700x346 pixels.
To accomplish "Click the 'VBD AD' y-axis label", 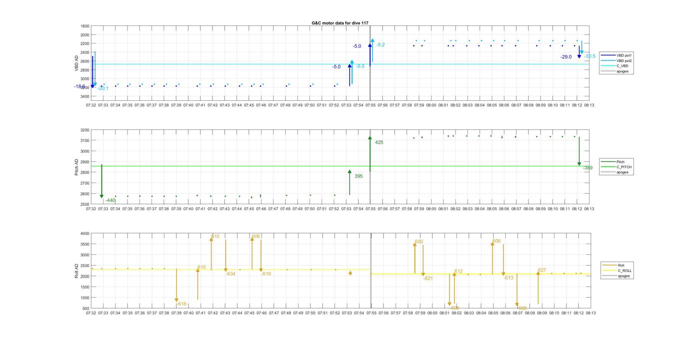I will 76,63.
